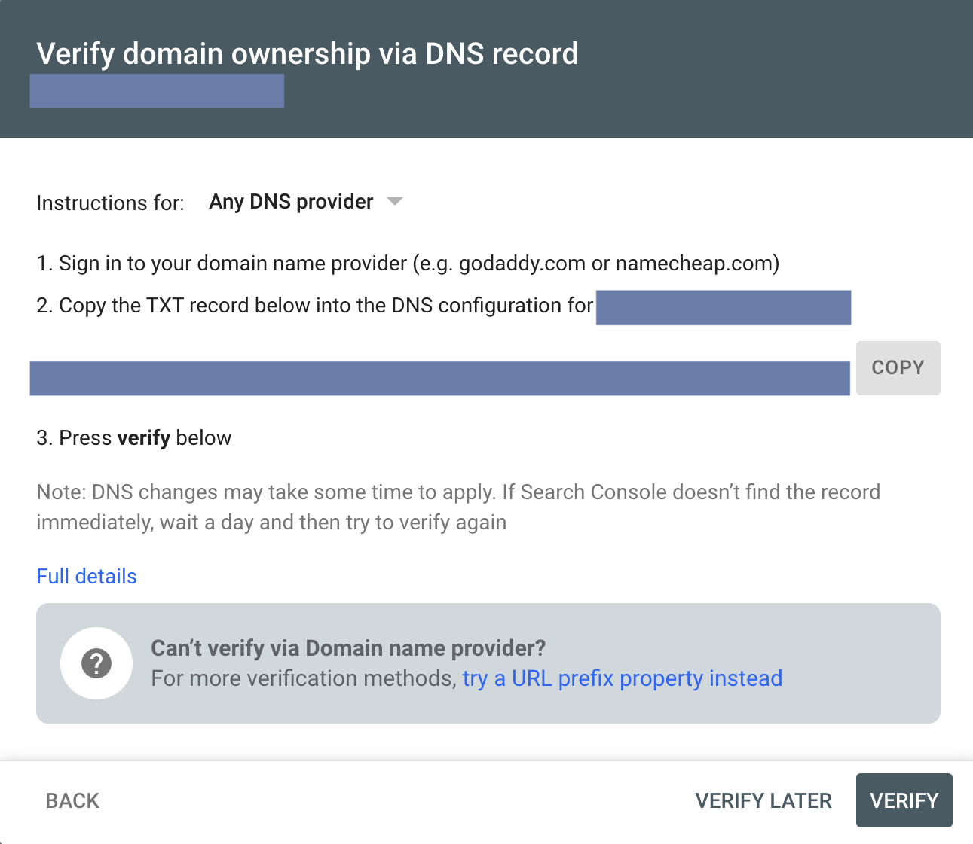Click the question mark help icon
Image resolution: width=973 pixels, height=844 pixels.
pyautogui.click(x=96, y=663)
